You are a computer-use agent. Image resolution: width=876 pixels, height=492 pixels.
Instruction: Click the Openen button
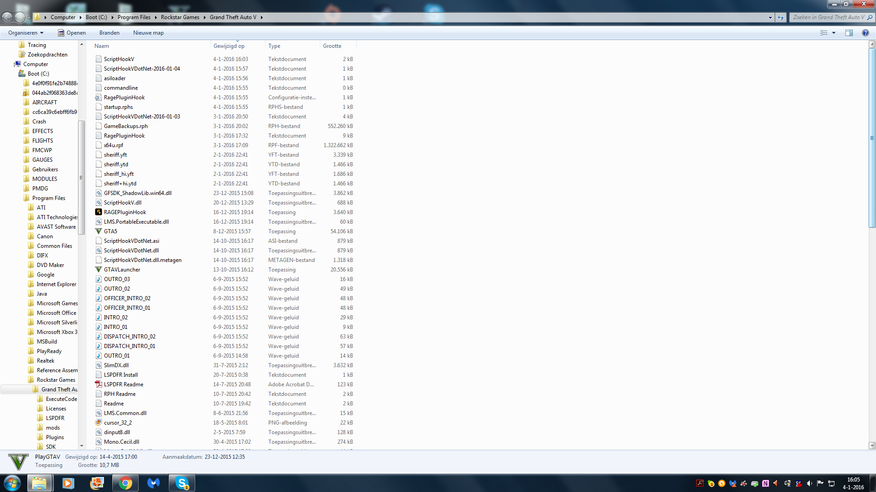[x=72, y=33]
